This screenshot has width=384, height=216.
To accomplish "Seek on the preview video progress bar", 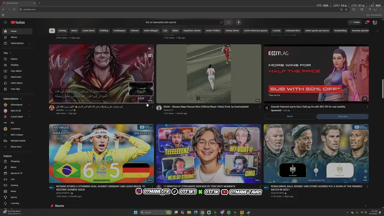I will click(101, 103).
